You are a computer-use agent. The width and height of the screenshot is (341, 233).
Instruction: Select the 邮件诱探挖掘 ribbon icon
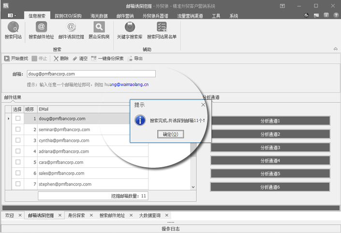(x=71, y=27)
